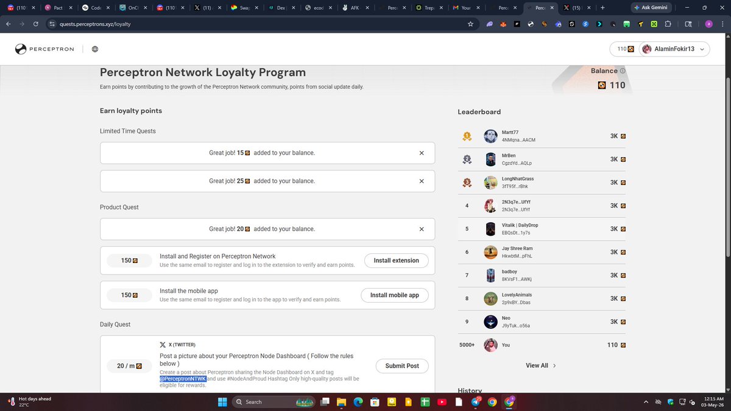The width and height of the screenshot is (731, 411).
Task: Click the 'Install the mobile app' quest title
Action: tap(189, 291)
